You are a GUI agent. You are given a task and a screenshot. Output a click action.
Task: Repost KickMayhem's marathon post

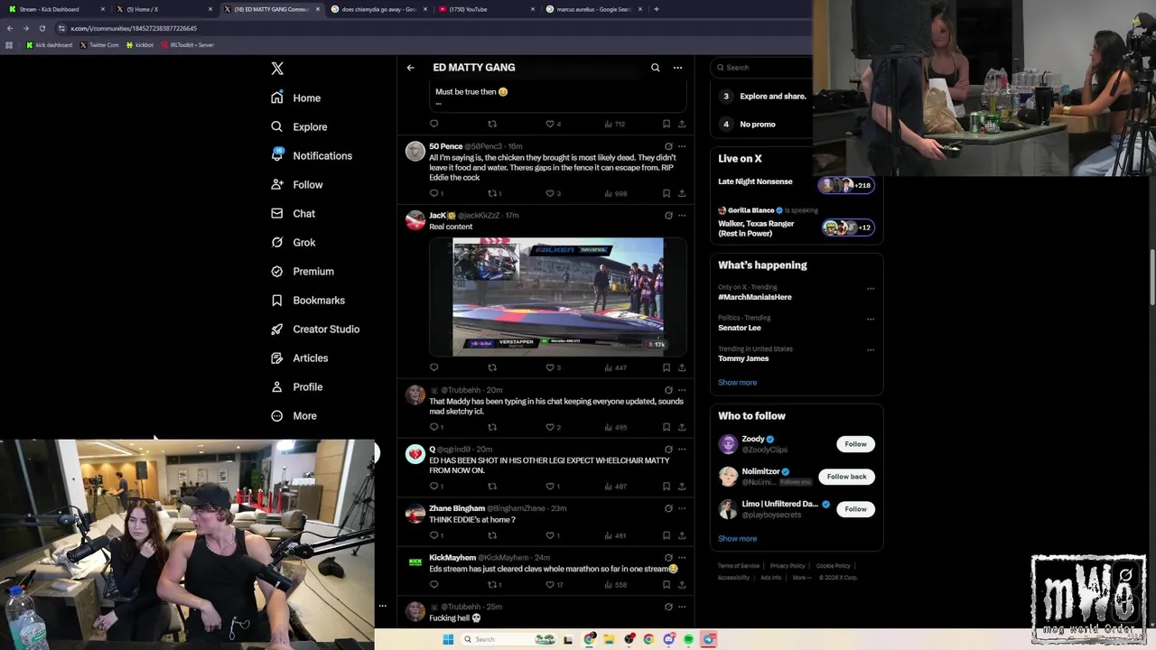pyautogui.click(x=493, y=585)
